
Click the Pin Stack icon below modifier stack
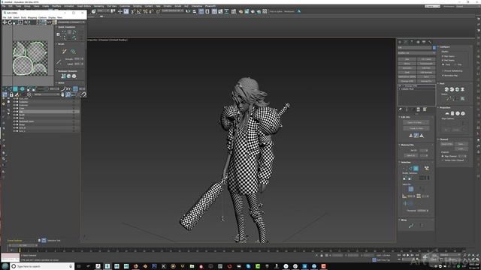(400, 109)
